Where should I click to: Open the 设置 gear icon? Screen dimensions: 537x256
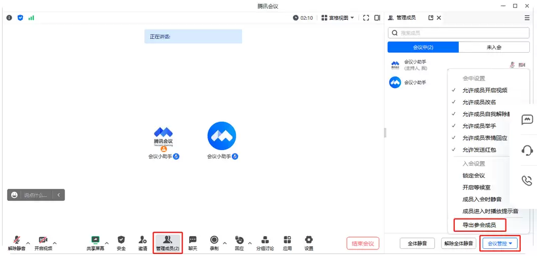pyautogui.click(x=309, y=240)
